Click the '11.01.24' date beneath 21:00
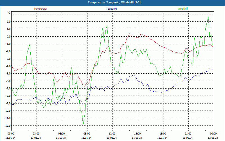This screenshot has width=225, height=141. (x=188, y=138)
